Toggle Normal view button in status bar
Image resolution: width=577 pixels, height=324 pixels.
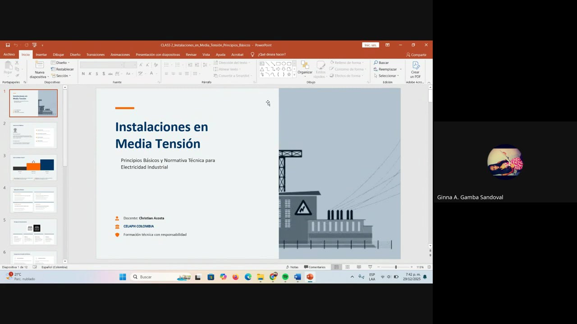click(336, 267)
